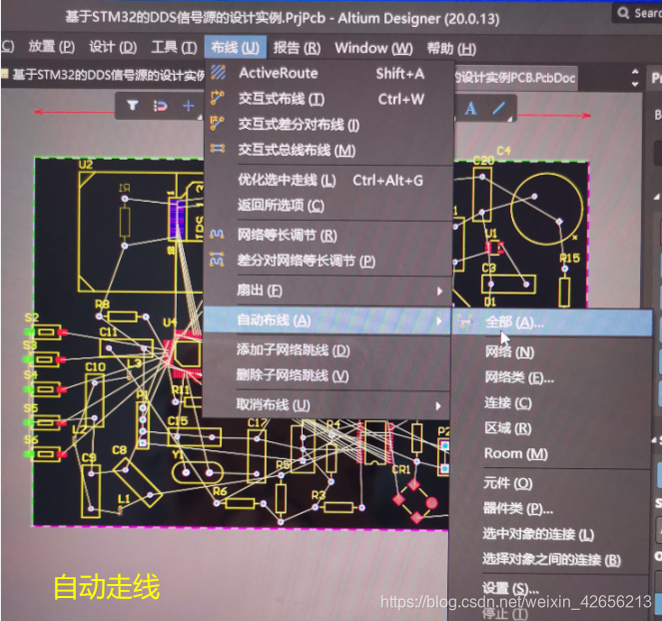Switch to the project document tab on left
Screen dimensions: 662x621
[x=103, y=76]
